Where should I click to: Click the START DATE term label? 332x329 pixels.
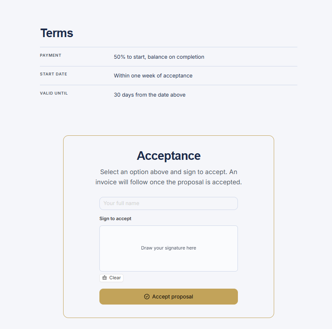pos(54,74)
